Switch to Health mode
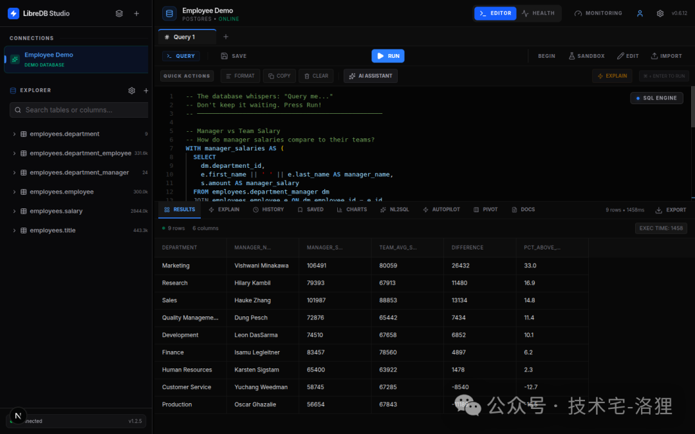The height and width of the screenshot is (434, 695). [x=538, y=14]
